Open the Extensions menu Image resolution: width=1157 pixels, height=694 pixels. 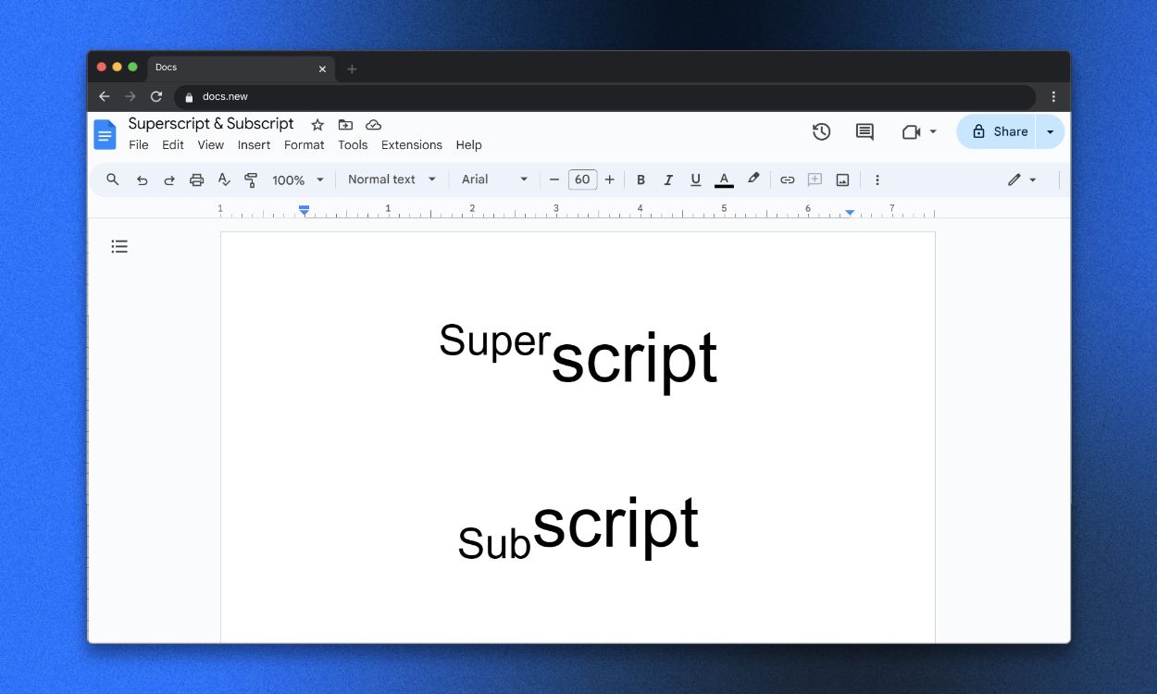[x=412, y=145]
